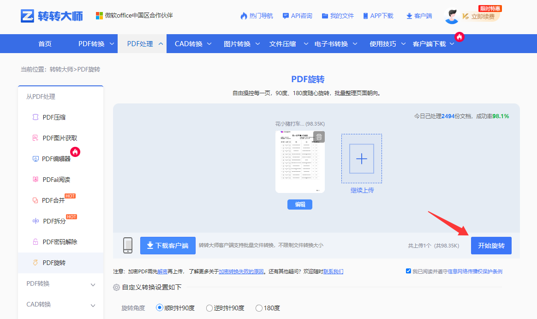537x319 pixels.
Task: Click the 开始旋转 button
Action: coord(491,245)
